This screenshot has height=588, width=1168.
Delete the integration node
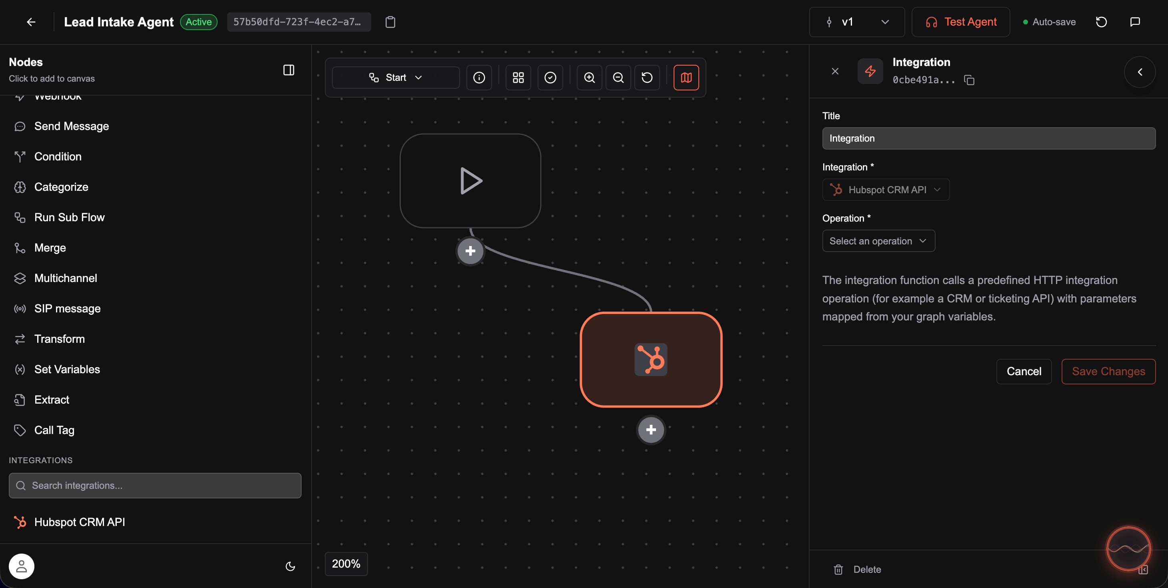[858, 570]
